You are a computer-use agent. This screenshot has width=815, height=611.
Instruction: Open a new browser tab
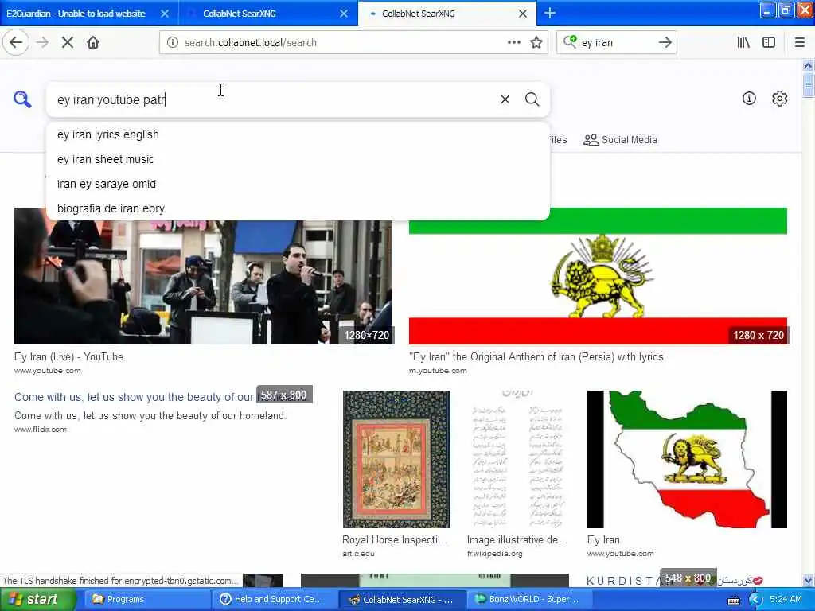[x=549, y=13]
